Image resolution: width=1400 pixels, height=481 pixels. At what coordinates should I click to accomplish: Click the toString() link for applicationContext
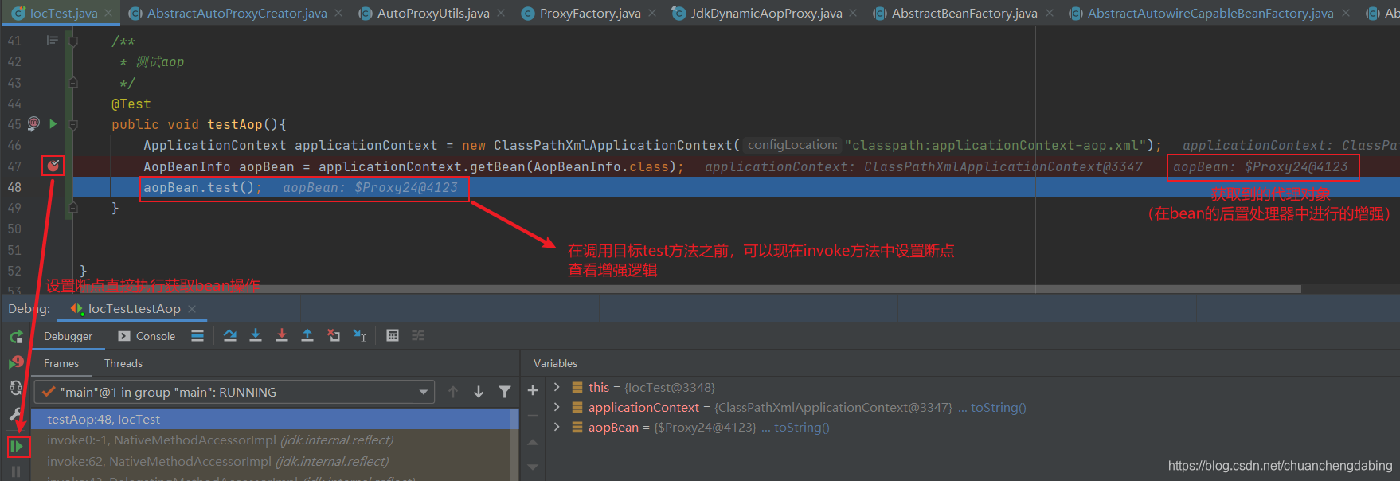click(x=998, y=407)
